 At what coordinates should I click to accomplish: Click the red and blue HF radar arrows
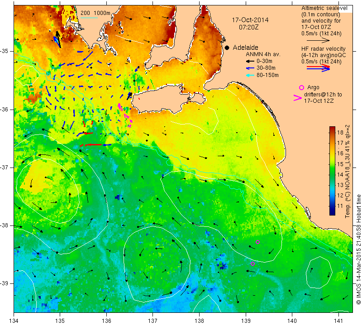coord(318,68)
